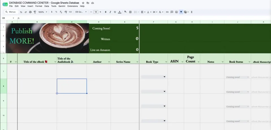This screenshot has height=130, width=271.
Task: Open the Format menu
Action: (x=39, y=6)
